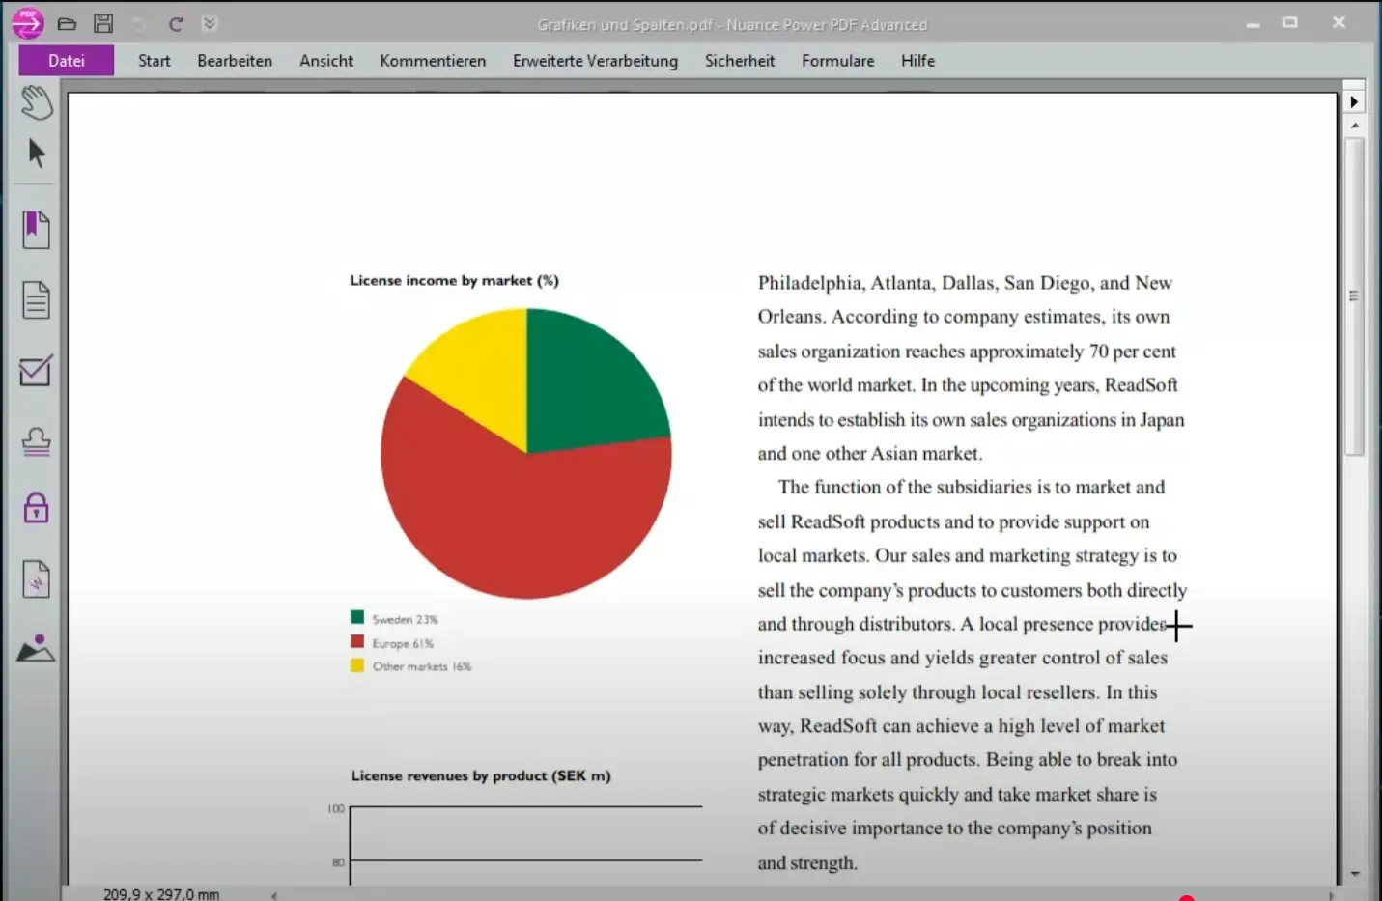Expand the quick access toolbar chevron

pyautogui.click(x=210, y=24)
